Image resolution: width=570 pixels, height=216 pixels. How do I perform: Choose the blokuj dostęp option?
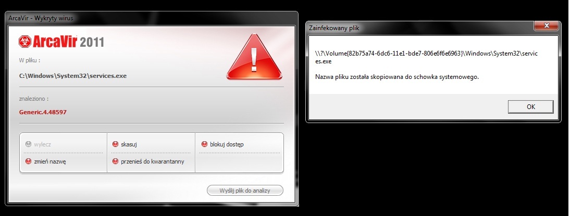click(222, 144)
